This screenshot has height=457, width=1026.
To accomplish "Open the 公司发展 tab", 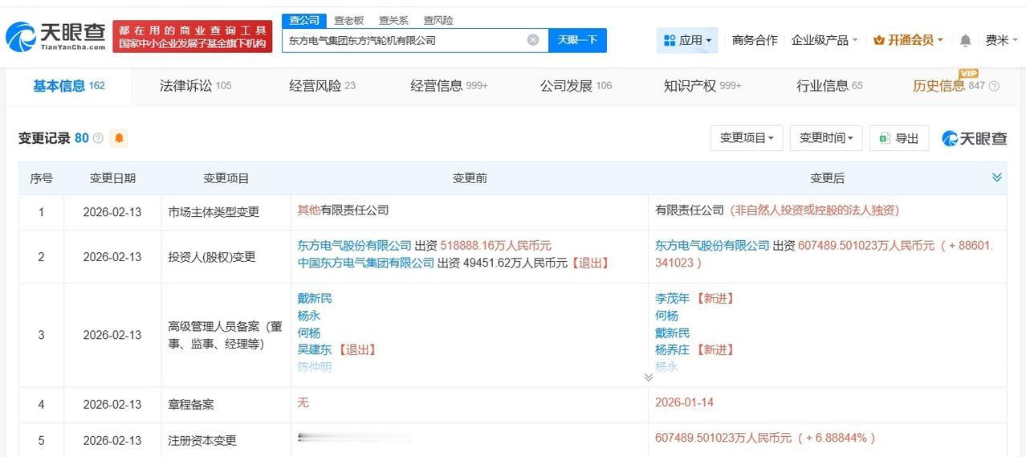I will (576, 86).
